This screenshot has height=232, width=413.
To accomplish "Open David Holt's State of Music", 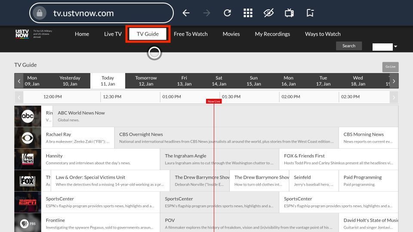I will [x=369, y=223].
